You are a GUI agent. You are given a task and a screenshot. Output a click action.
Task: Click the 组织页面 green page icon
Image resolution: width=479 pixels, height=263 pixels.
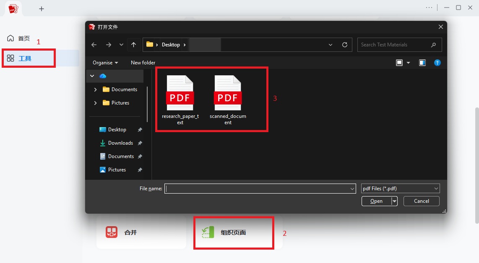(208, 232)
